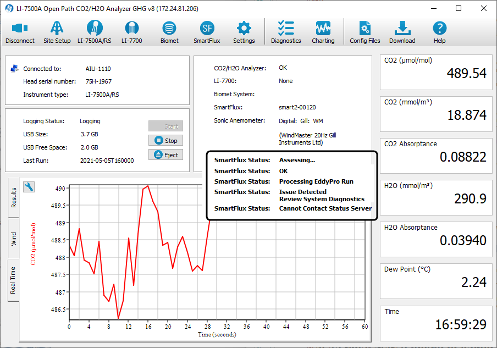Click the CO2 (µmol/mol) chart axis label
The image size is (497, 348).
coord(33,244)
